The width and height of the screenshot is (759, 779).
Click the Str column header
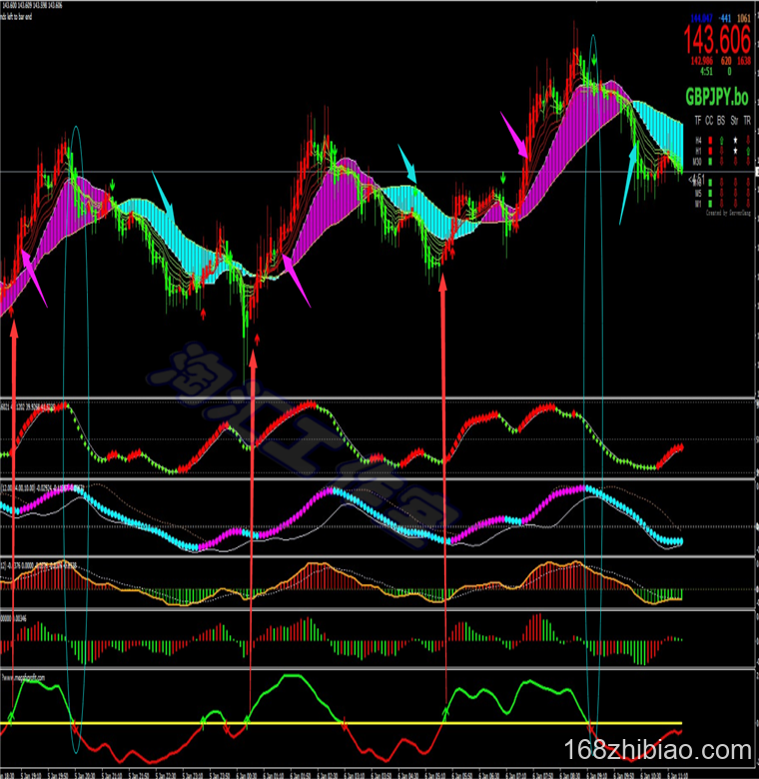click(734, 120)
